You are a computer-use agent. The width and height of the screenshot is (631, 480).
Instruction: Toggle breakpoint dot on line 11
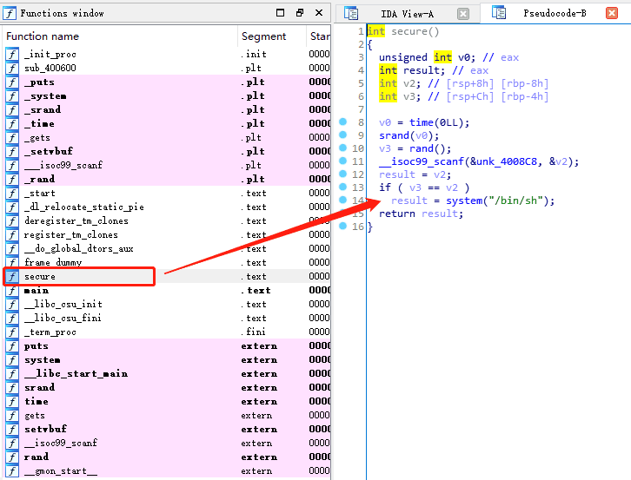click(342, 161)
